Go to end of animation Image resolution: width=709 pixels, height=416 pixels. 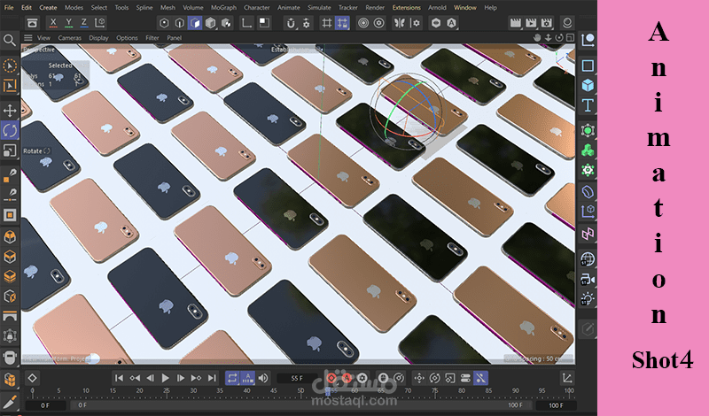pos(212,378)
